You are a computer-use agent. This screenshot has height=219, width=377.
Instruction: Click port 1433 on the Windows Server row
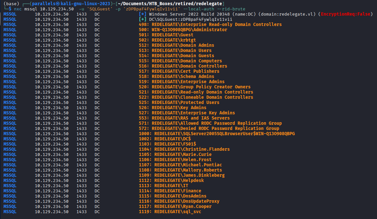pyautogui.click(x=82, y=14)
